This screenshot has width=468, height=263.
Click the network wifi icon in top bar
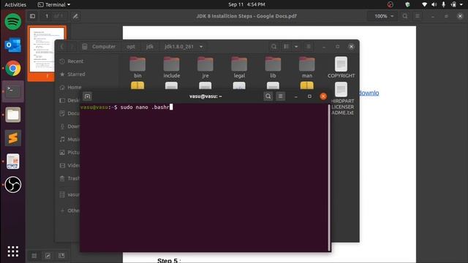pos(424,4)
